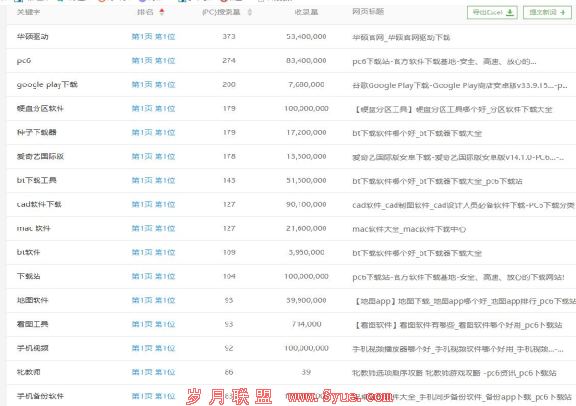576x406 pixels.
Task: Select the keyword bt下载工具
Action: 36,180
